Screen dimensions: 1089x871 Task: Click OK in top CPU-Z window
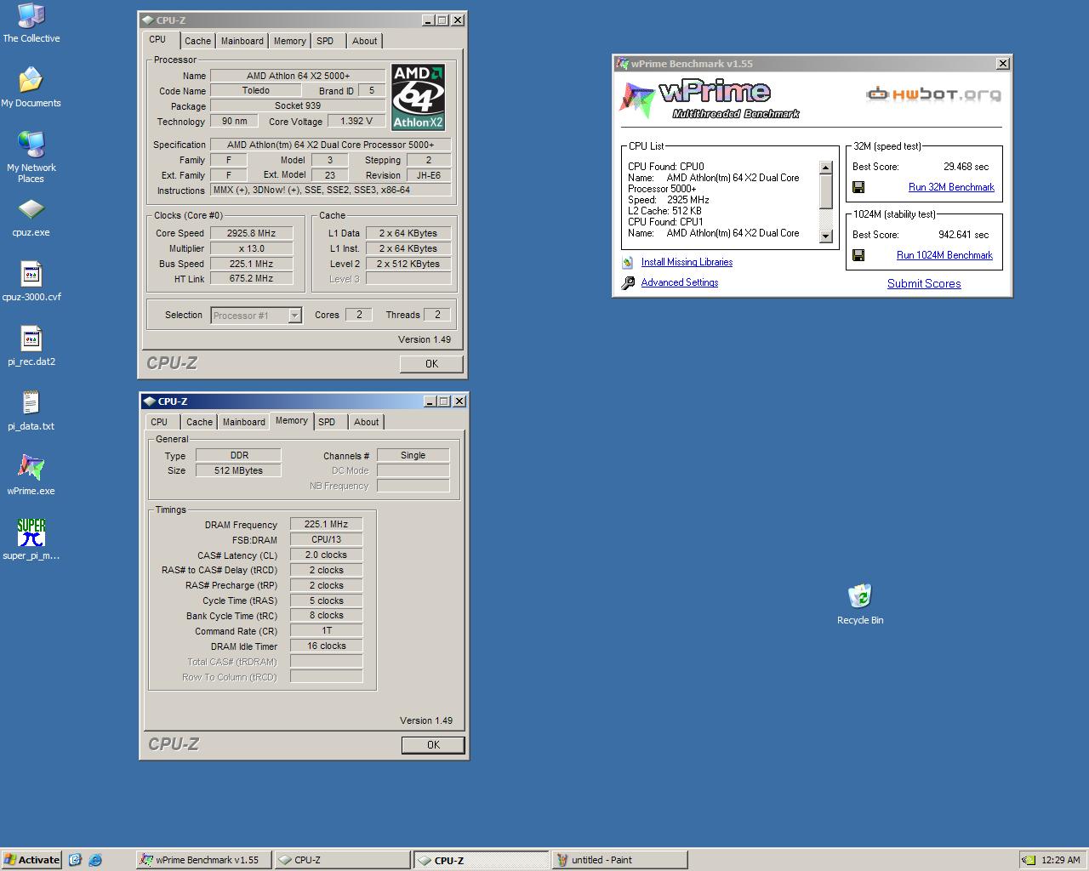431,364
